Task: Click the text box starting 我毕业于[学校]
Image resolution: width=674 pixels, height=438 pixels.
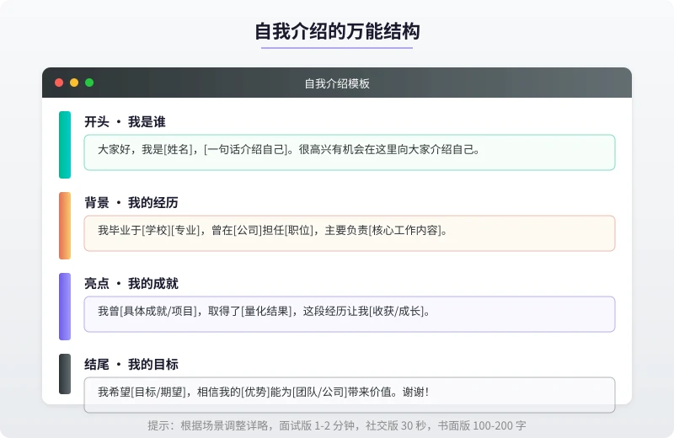Action: pos(350,233)
